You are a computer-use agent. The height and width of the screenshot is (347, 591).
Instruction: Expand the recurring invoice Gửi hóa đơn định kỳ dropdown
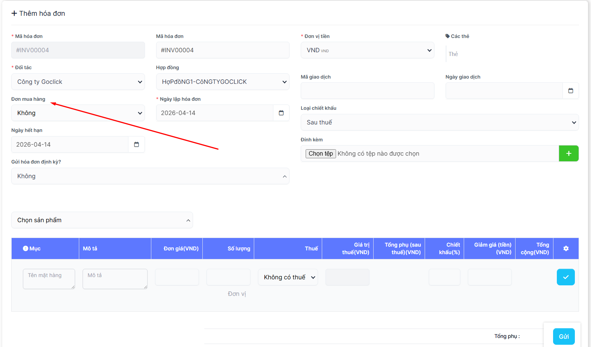pos(150,176)
